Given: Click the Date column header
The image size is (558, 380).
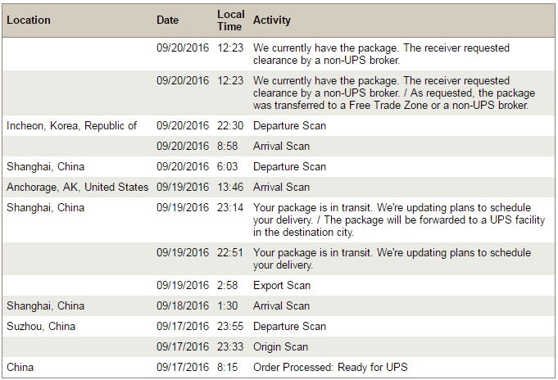Looking at the screenshot, I should click(x=167, y=20).
